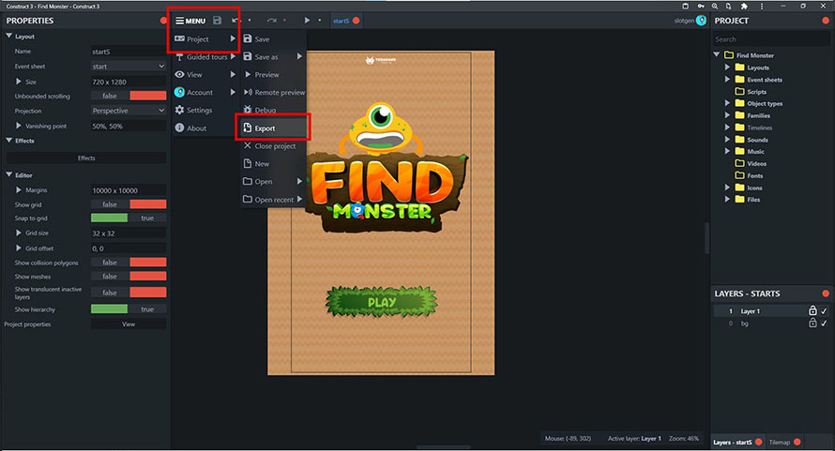The height and width of the screenshot is (451, 835).
Task: Open About from the menu
Action: (205, 128)
